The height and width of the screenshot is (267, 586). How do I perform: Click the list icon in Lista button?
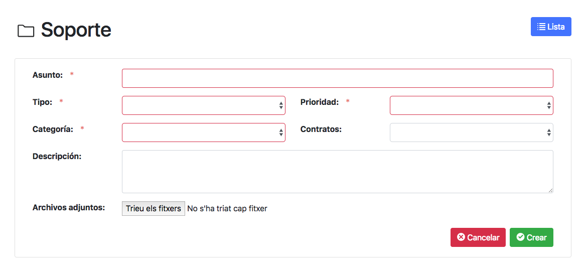[541, 27]
